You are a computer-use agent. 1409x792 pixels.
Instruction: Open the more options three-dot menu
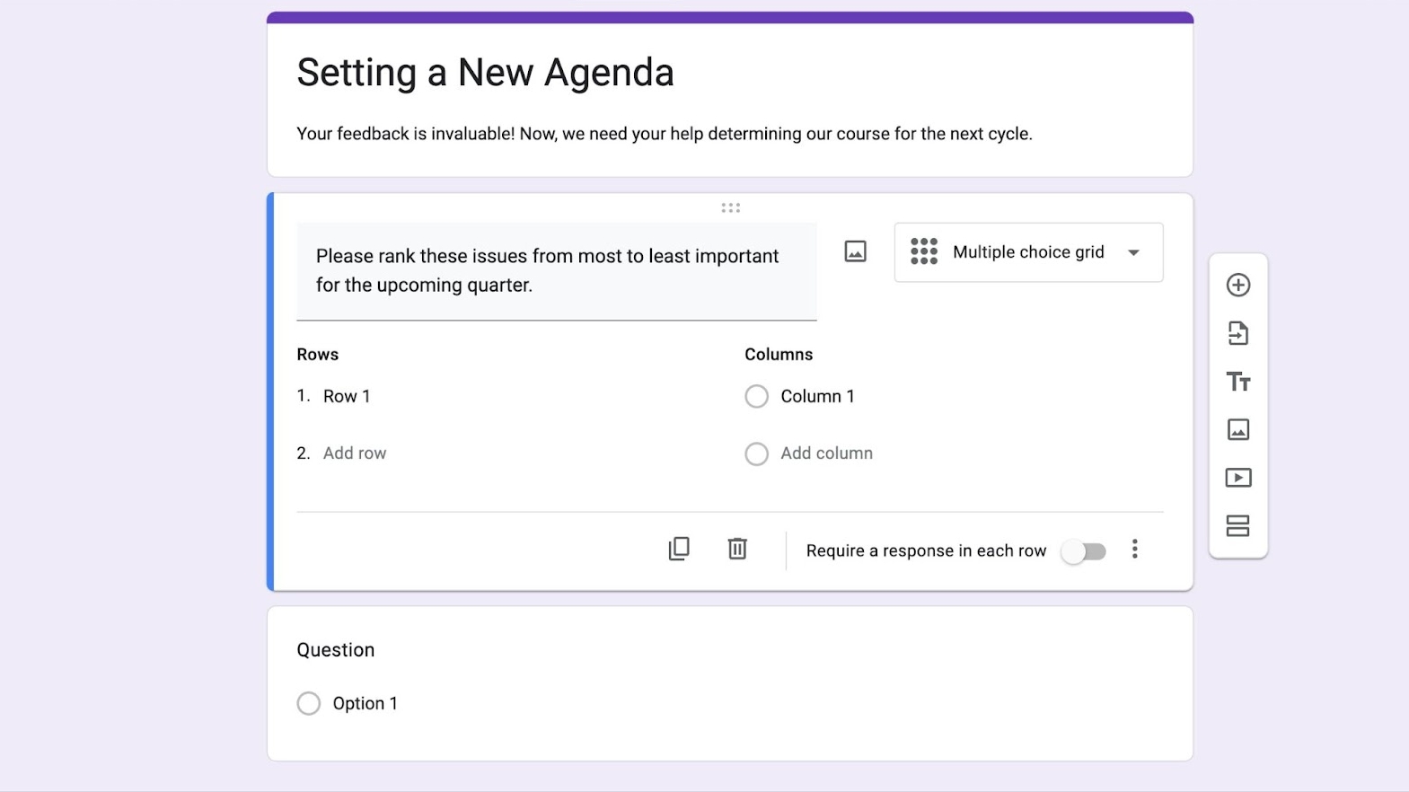(1135, 550)
